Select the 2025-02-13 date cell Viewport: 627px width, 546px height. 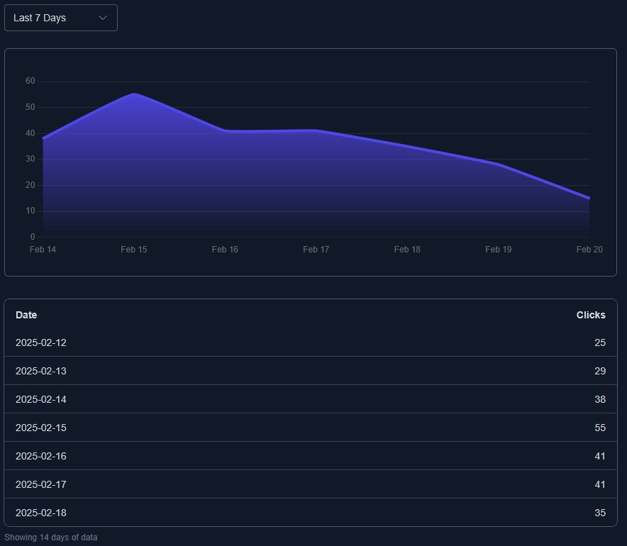[41, 371]
